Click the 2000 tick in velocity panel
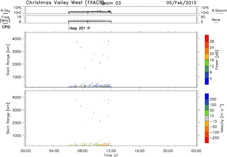 [17, 123]
